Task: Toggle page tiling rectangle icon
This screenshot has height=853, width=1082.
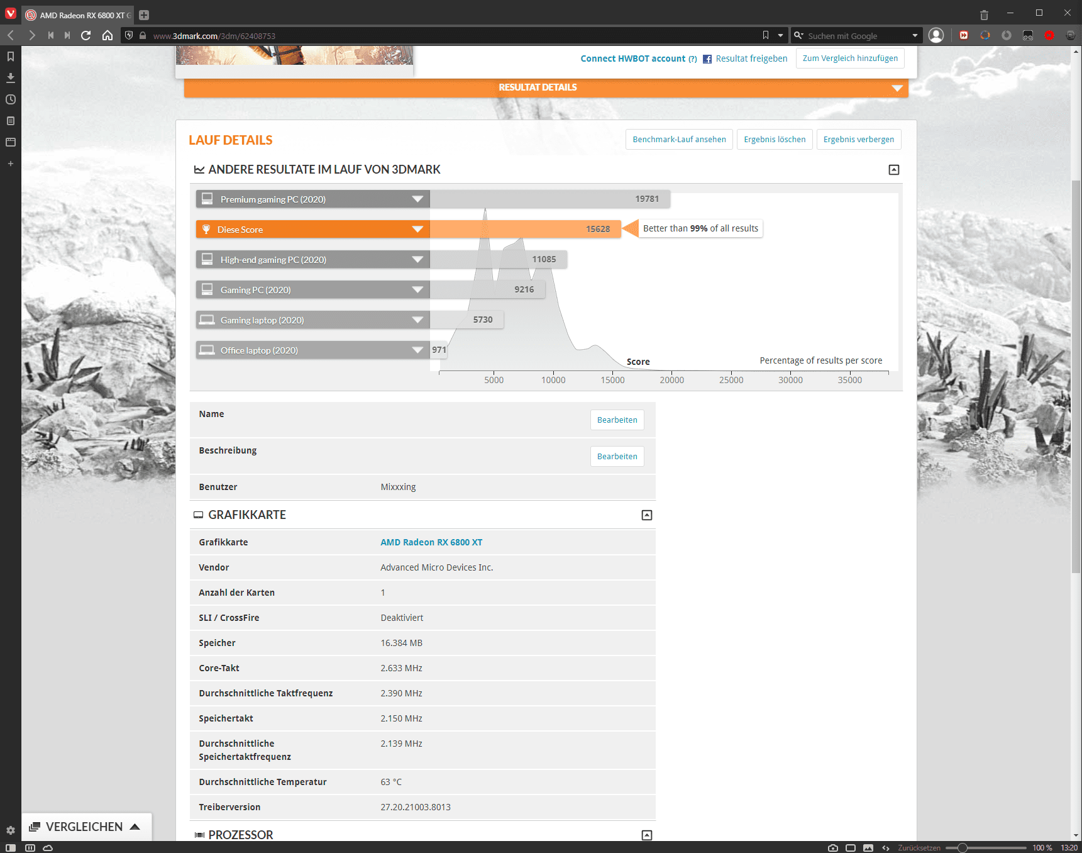Action: [x=851, y=848]
